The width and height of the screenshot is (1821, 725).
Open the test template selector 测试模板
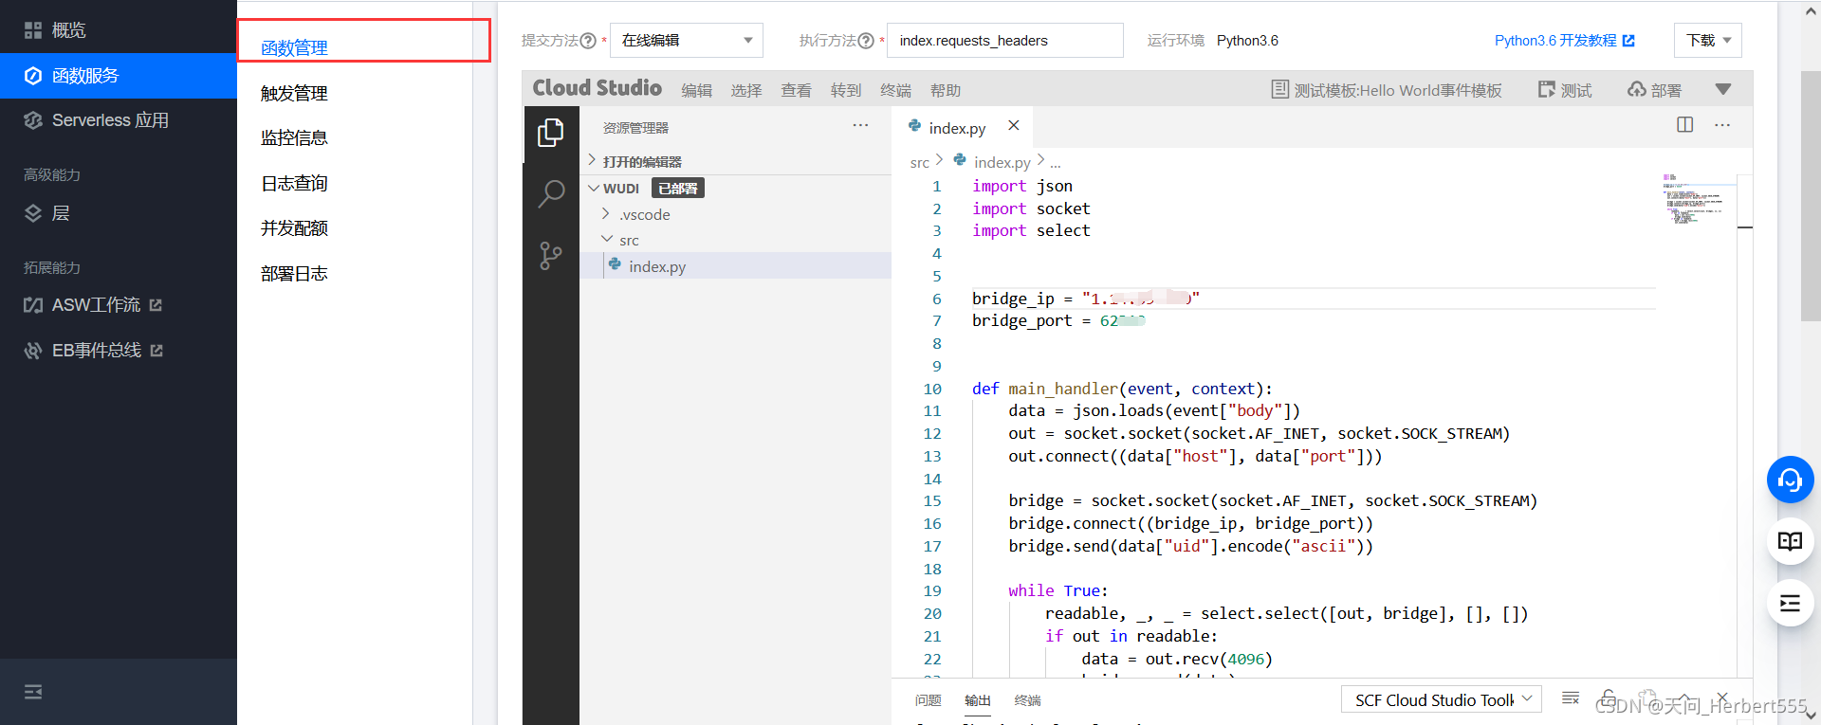(1387, 90)
